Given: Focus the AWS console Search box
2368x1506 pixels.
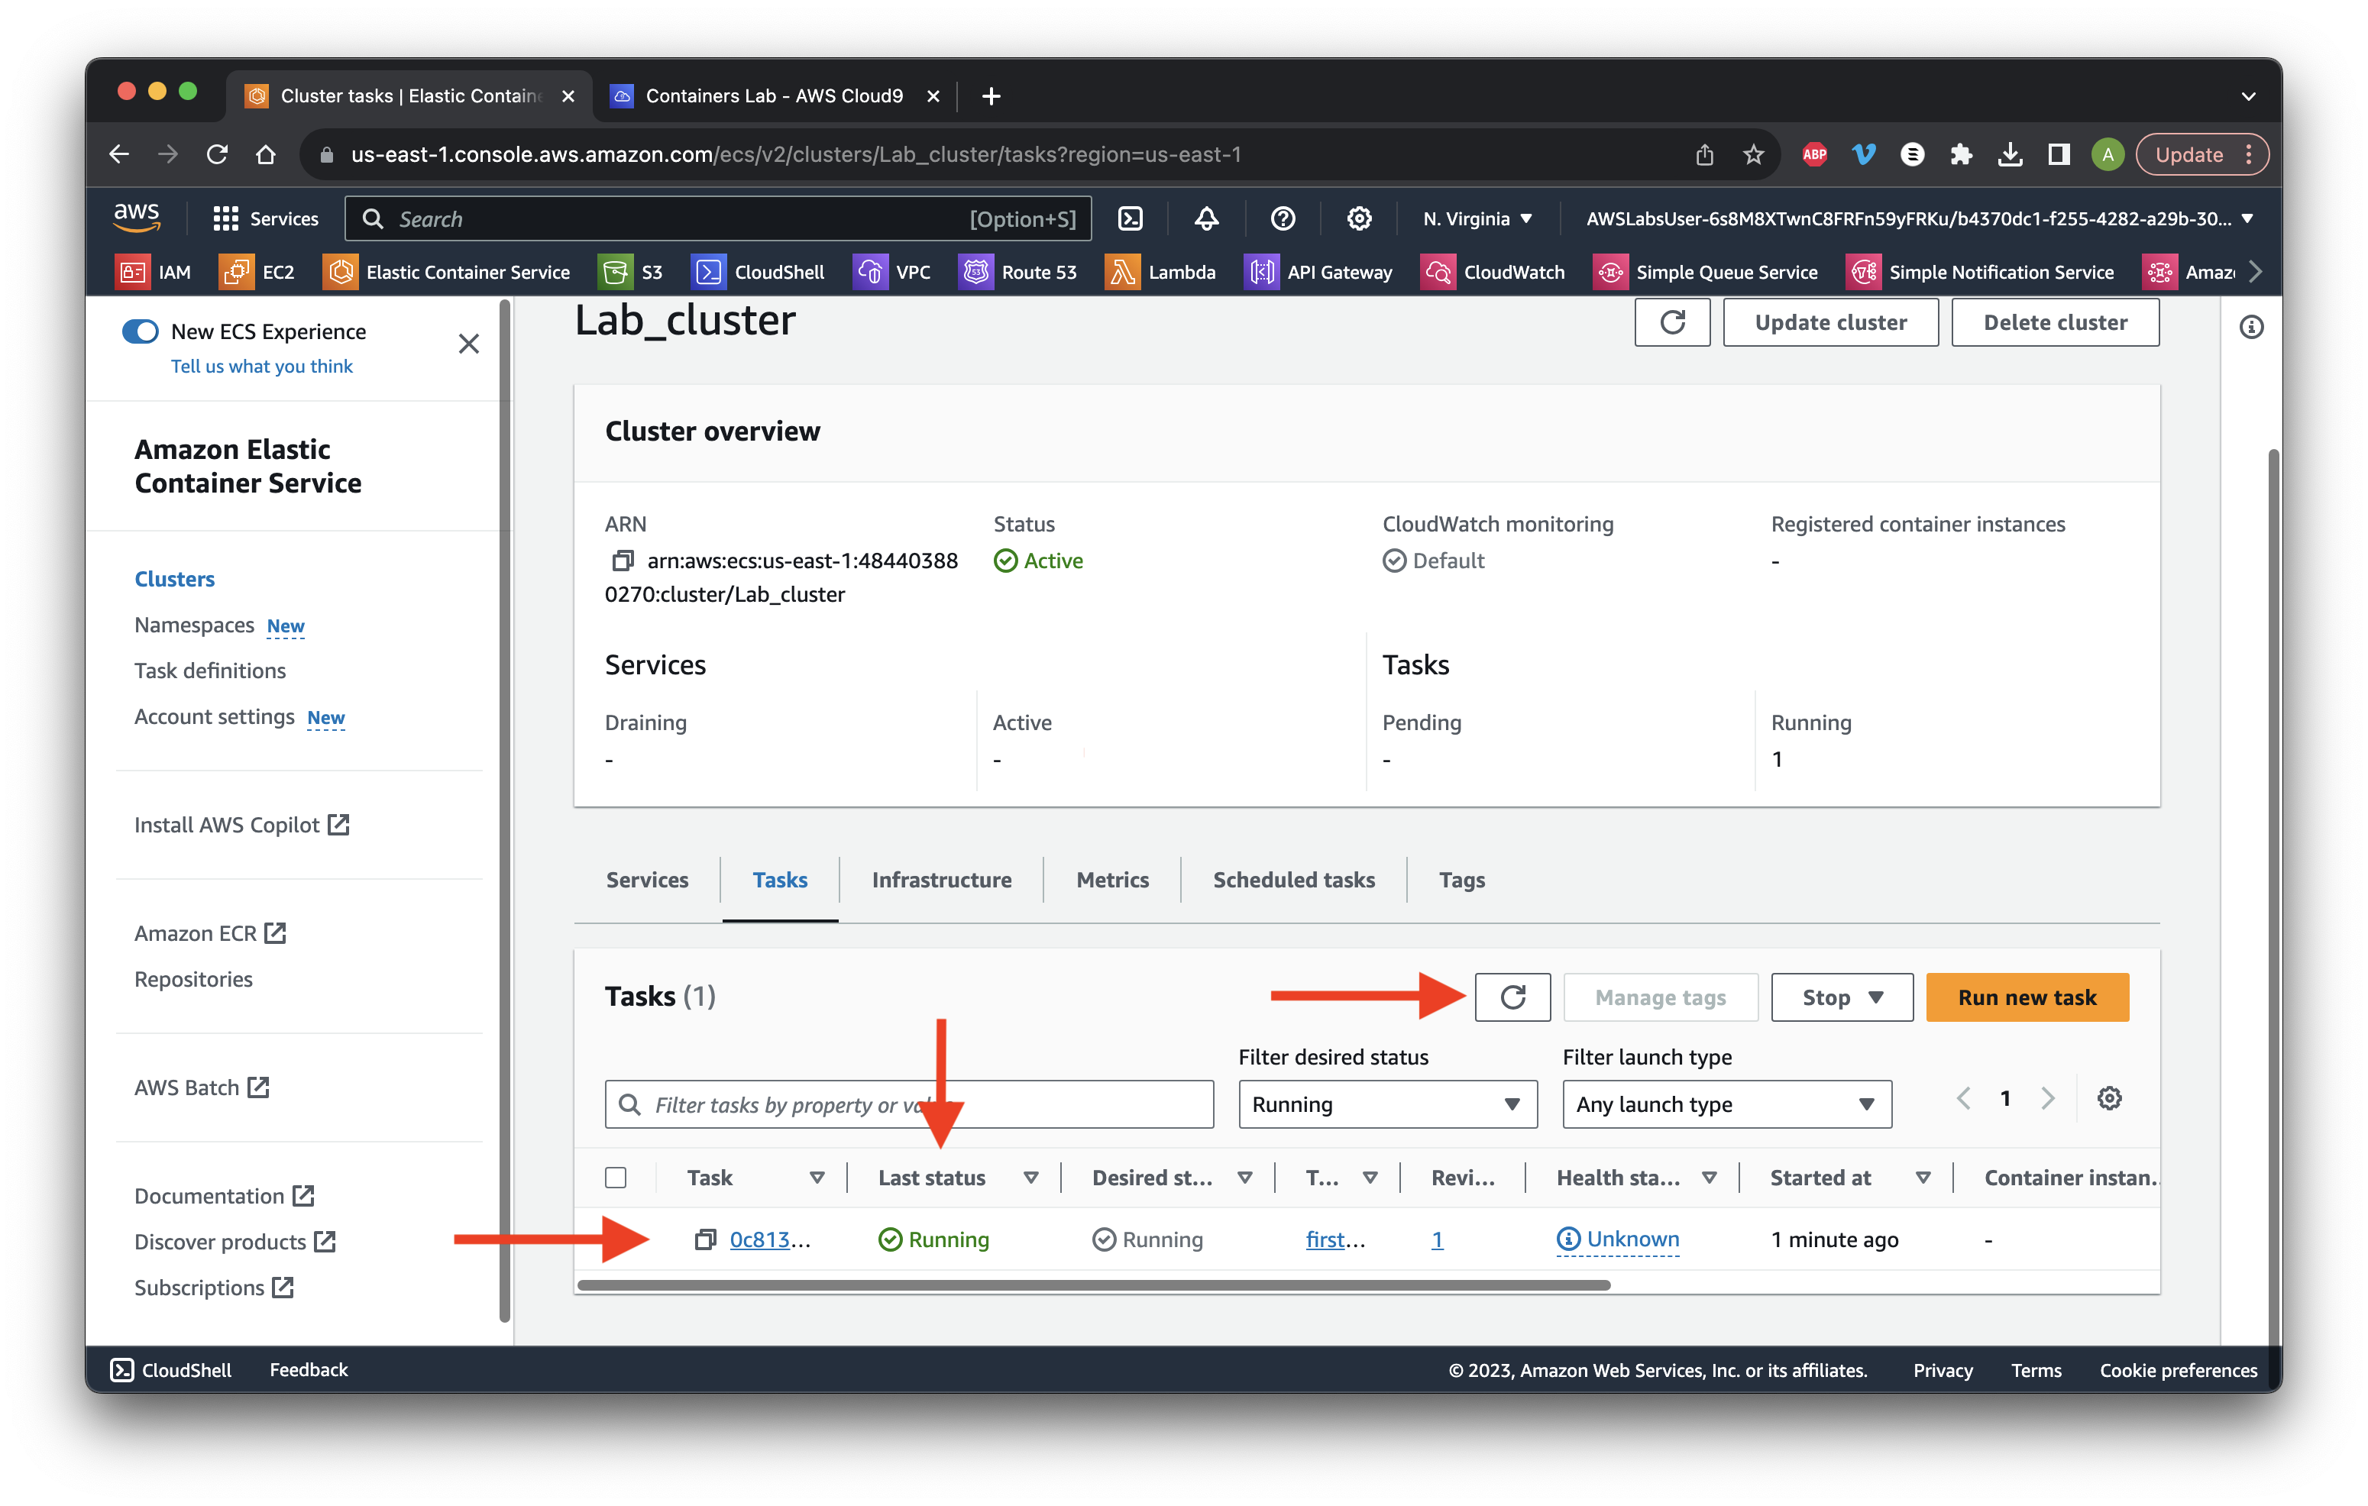Looking at the screenshot, I should click(718, 218).
